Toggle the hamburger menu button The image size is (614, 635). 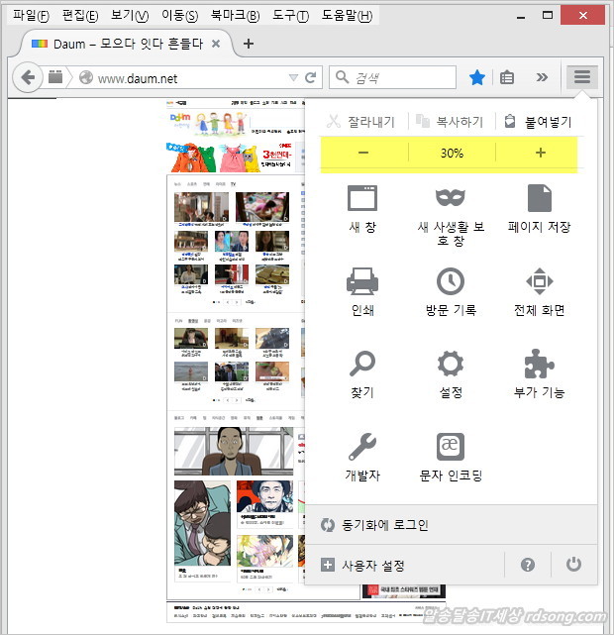(582, 77)
